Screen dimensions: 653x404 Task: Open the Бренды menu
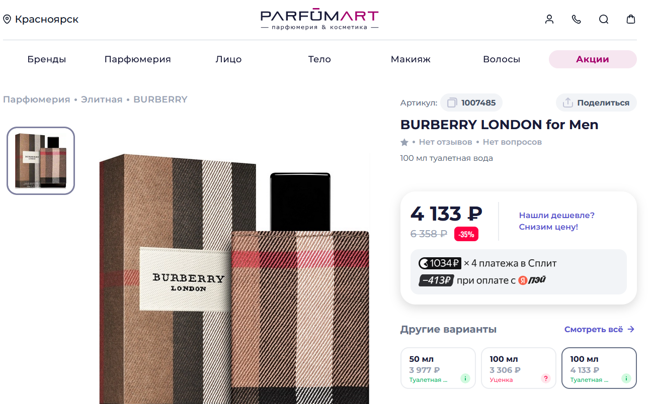click(x=47, y=59)
